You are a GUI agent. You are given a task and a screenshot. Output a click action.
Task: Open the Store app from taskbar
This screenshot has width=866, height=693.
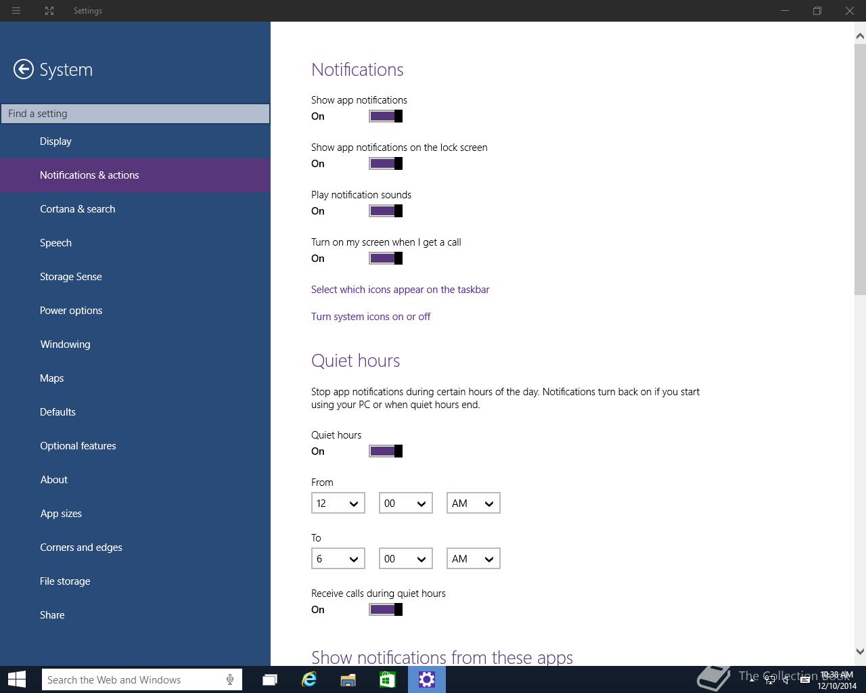tap(388, 679)
